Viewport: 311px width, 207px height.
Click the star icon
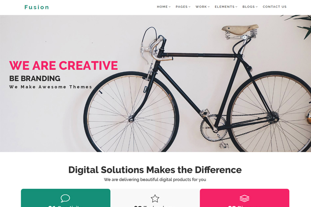(155, 198)
